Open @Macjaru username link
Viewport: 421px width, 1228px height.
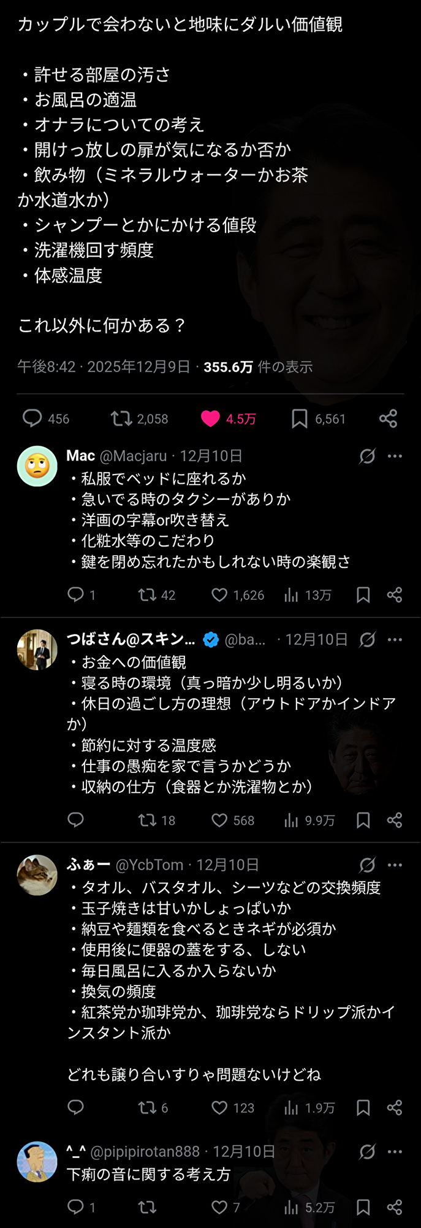click(133, 456)
